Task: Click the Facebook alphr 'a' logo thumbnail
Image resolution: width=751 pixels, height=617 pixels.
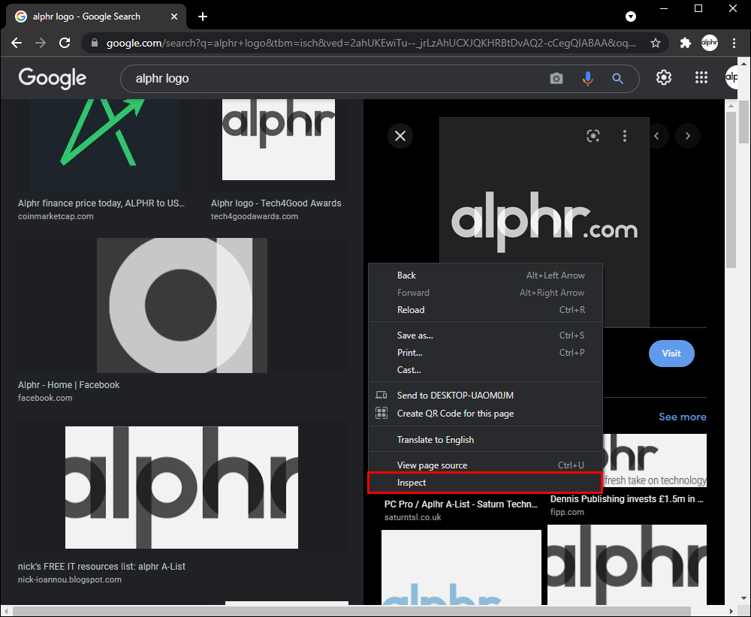Action: [182, 305]
